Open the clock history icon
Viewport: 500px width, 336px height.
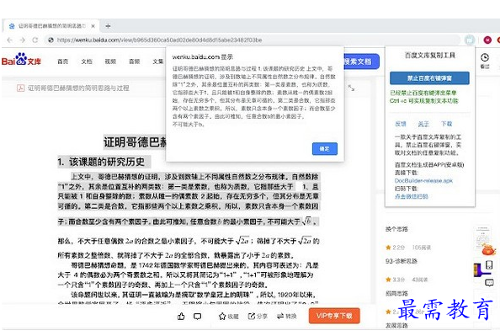tap(485, 57)
